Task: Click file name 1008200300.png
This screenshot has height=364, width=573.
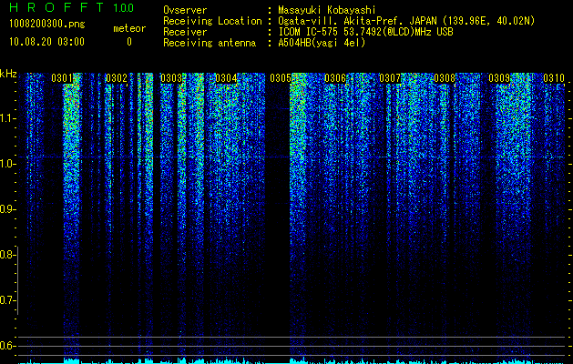Action: click(47, 25)
